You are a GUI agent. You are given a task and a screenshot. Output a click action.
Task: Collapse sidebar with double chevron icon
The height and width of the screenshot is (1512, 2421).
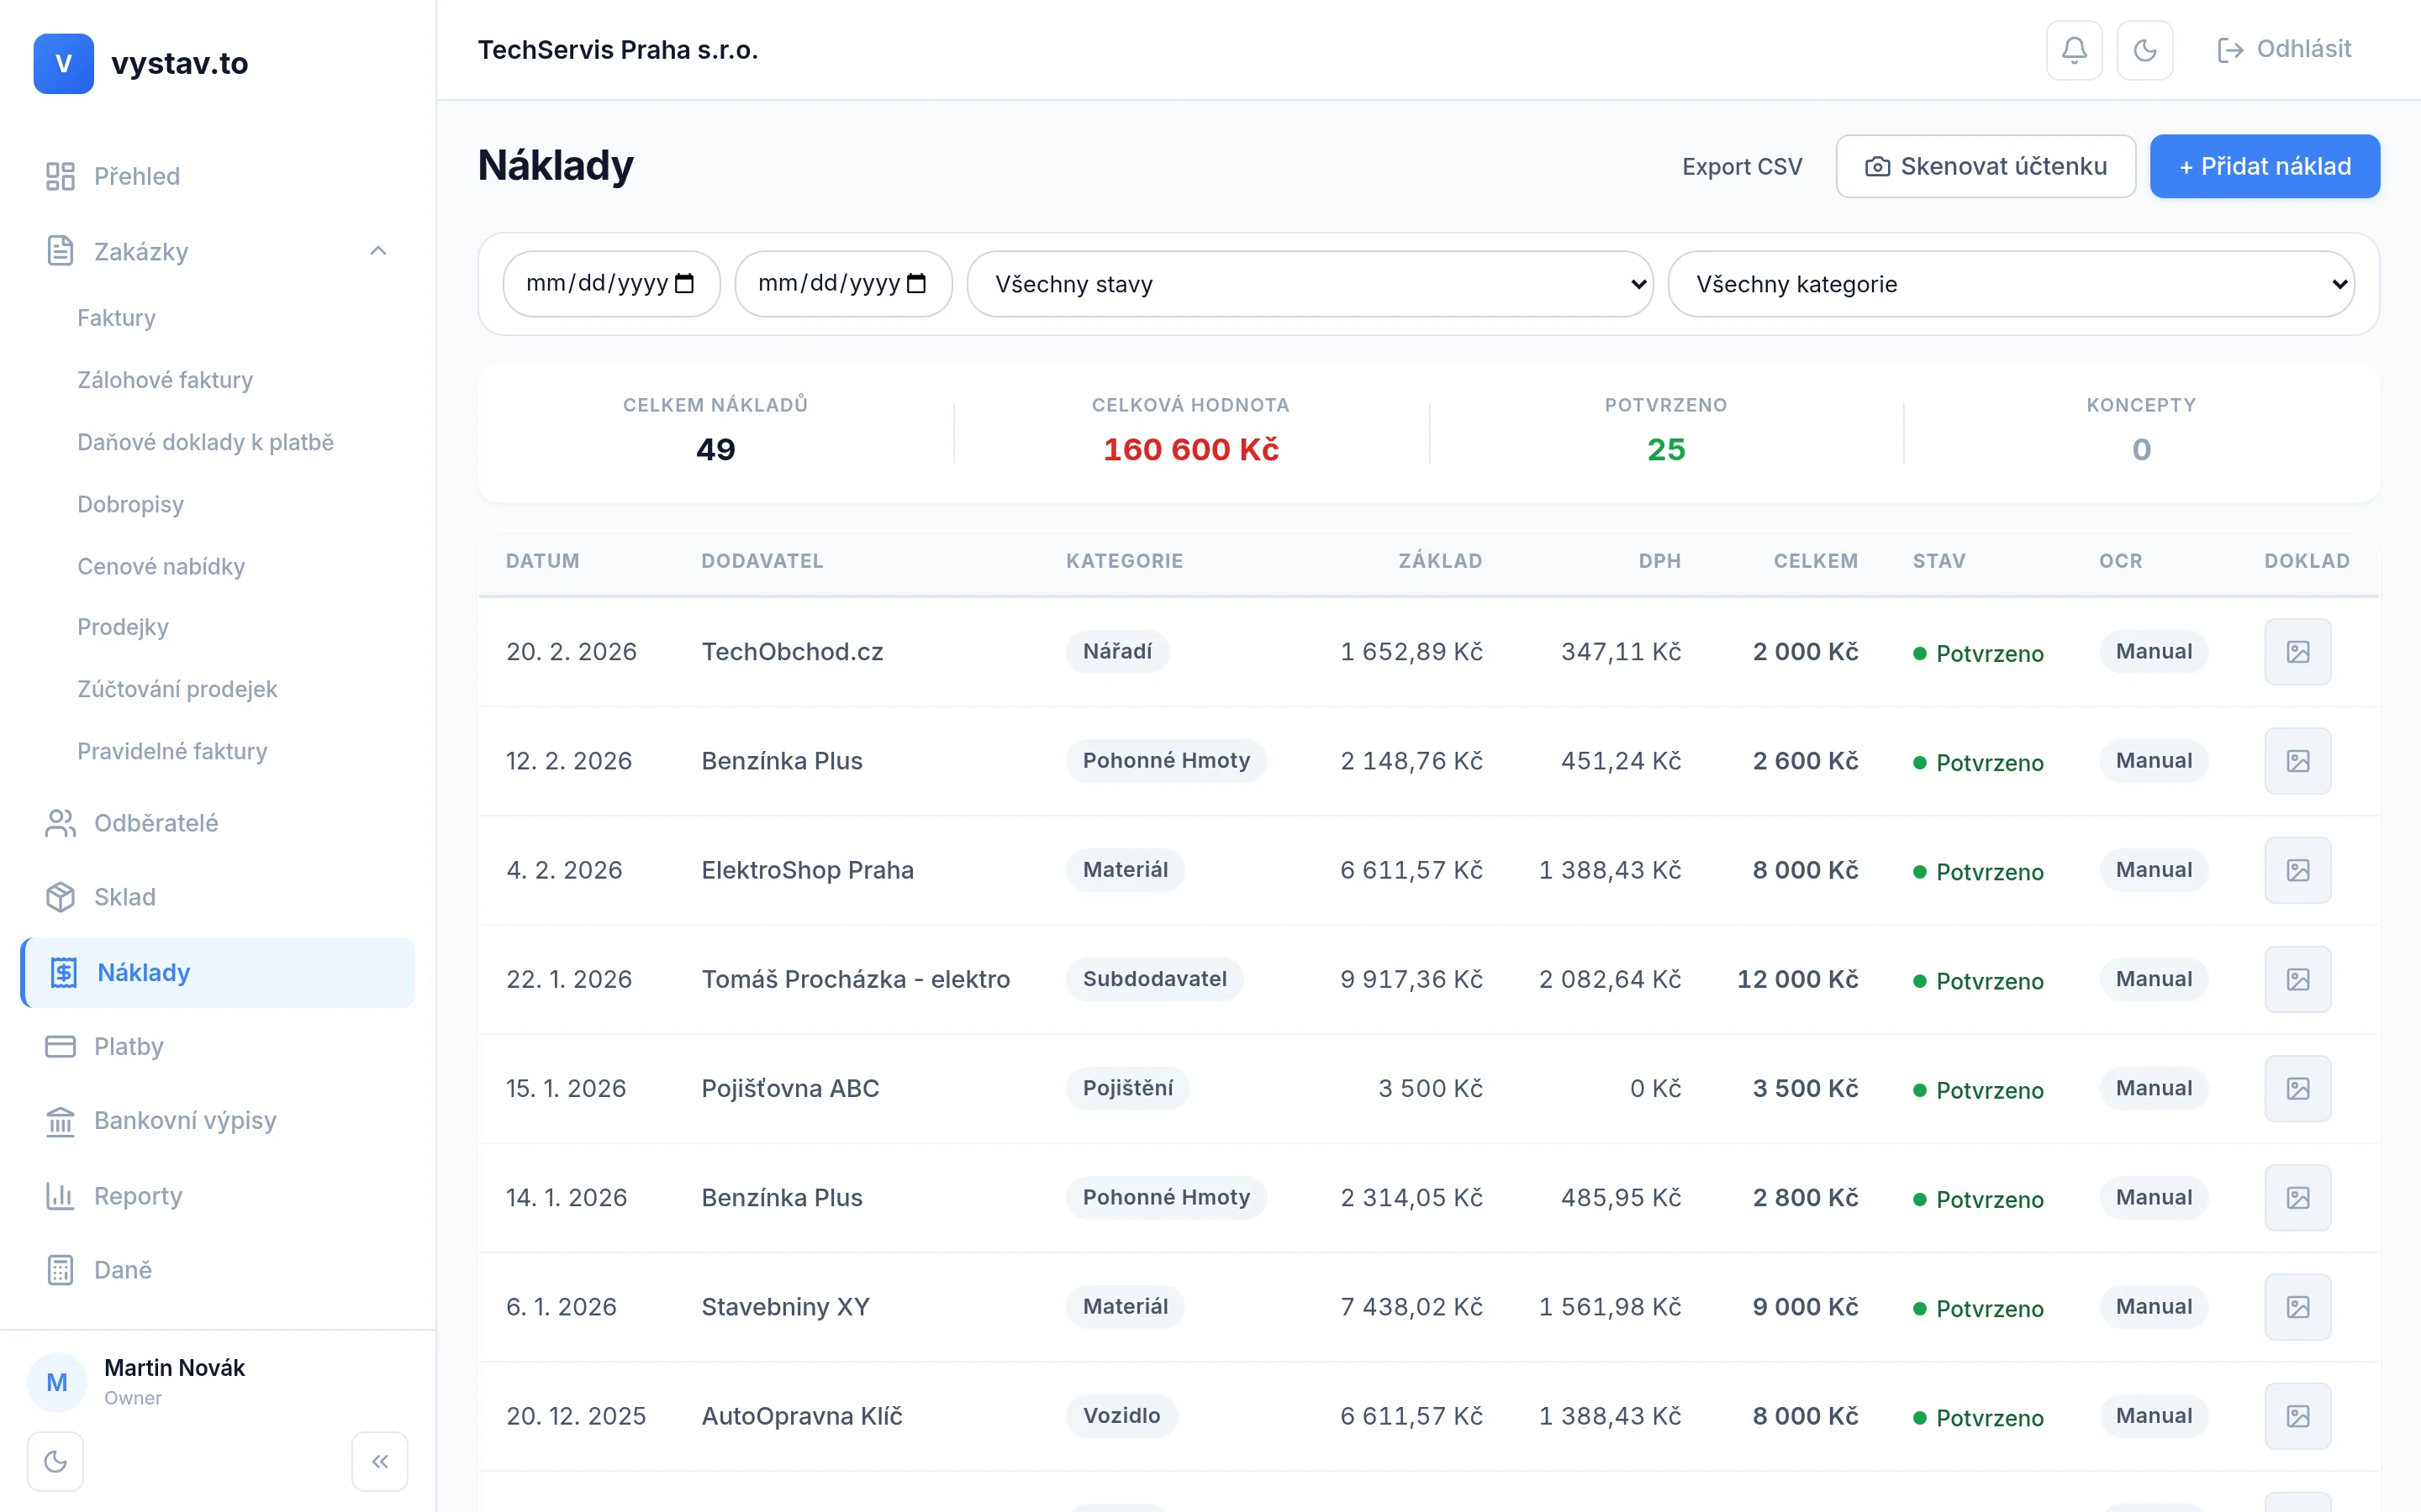tap(379, 1461)
